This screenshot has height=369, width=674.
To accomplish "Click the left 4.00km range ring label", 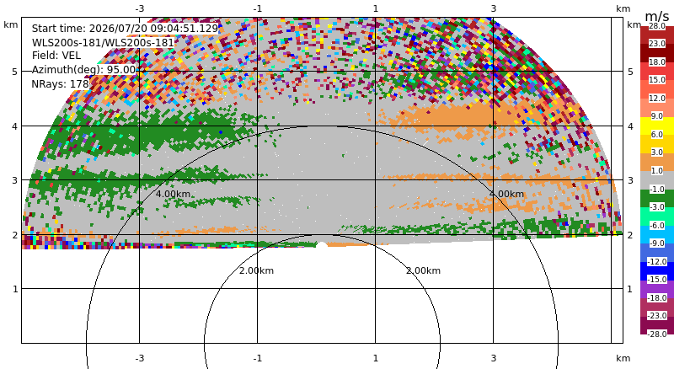I will [x=173, y=194].
